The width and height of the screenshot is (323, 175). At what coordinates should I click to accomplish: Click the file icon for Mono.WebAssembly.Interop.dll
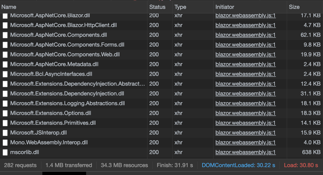click(x=5, y=142)
